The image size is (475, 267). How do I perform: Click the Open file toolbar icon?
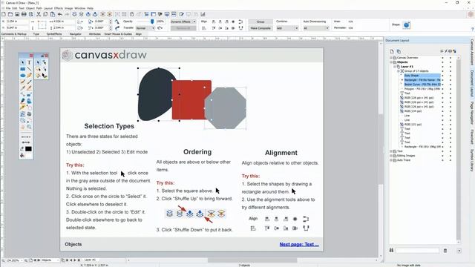click(10, 14)
